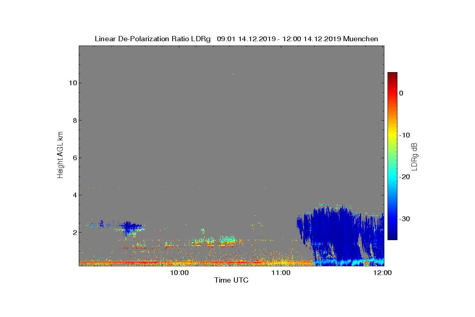The image size is (475, 317).
Task: Select the Height AGL km axis title
Action: point(60,155)
